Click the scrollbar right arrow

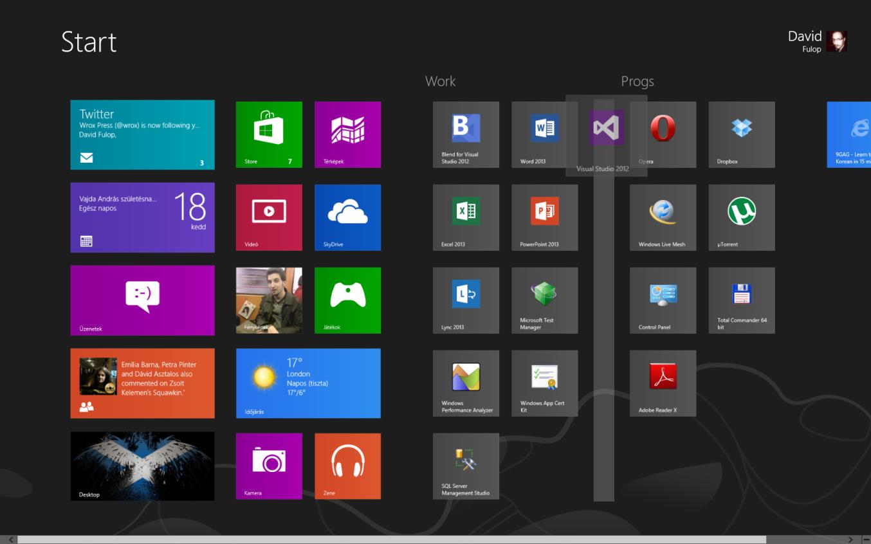pos(850,539)
